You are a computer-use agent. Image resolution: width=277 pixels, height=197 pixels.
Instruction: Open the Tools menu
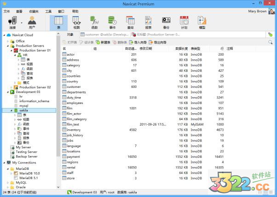[48, 12]
